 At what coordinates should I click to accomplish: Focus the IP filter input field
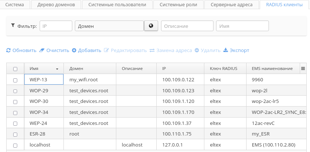[x=56, y=26]
